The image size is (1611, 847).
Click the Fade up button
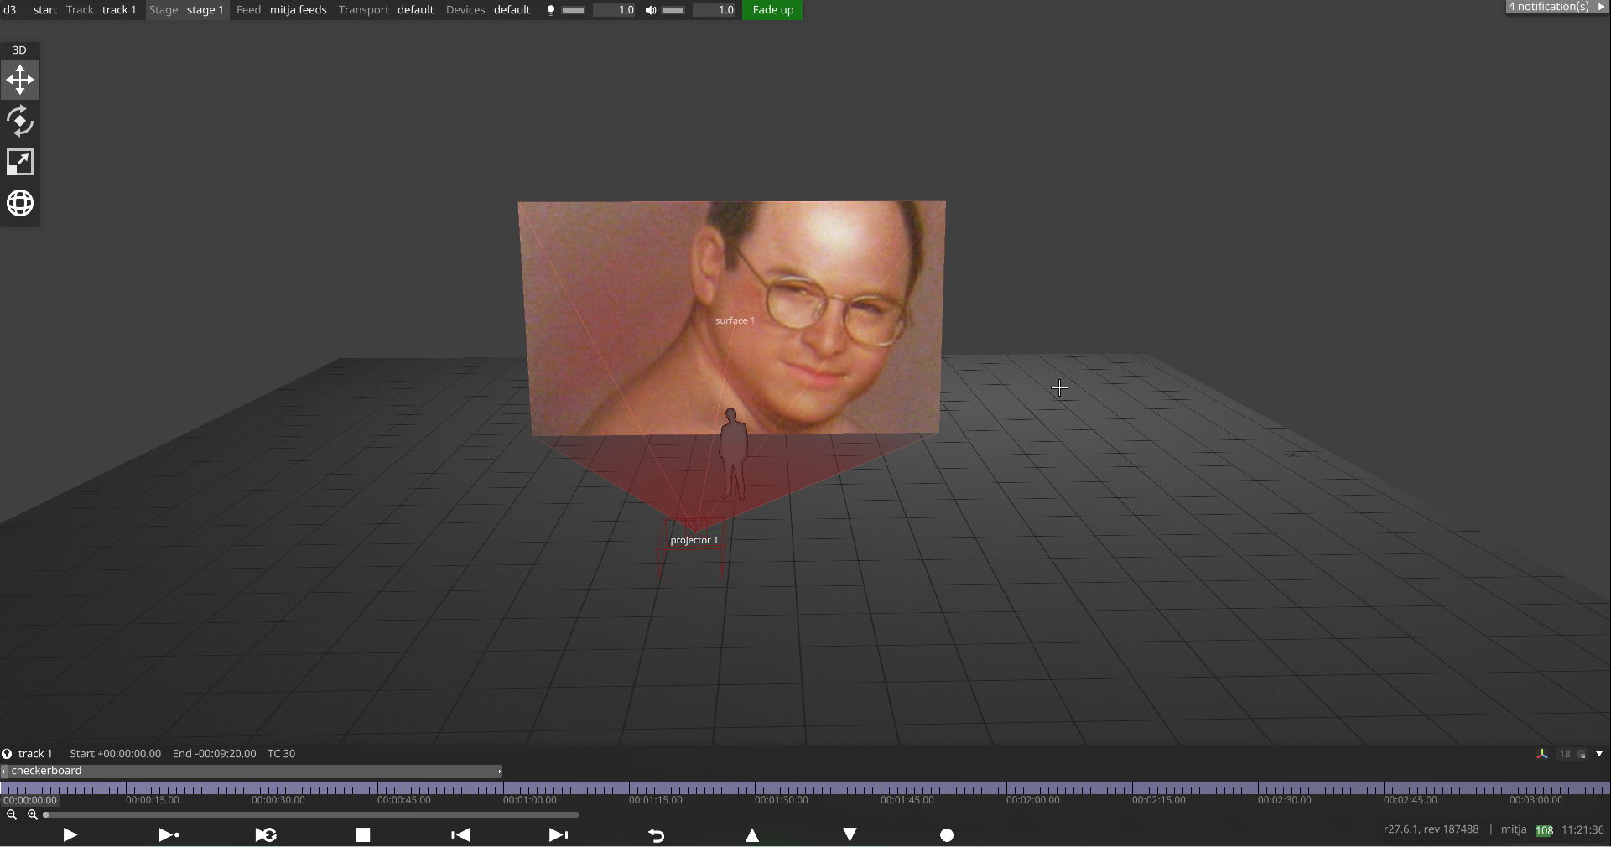[772, 10]
